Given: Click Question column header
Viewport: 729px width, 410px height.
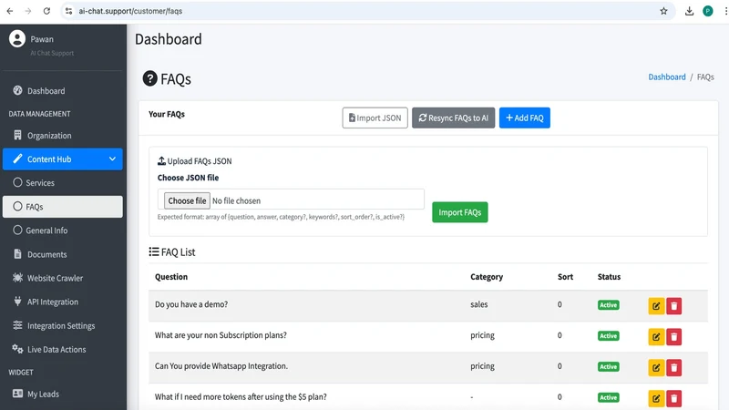Looking at the screenshot, I should click(x=171, y=277).
